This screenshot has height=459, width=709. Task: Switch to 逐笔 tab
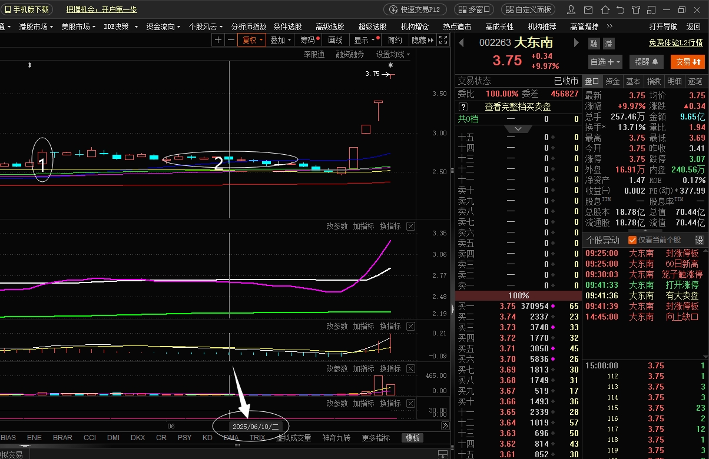pos(695,81)
